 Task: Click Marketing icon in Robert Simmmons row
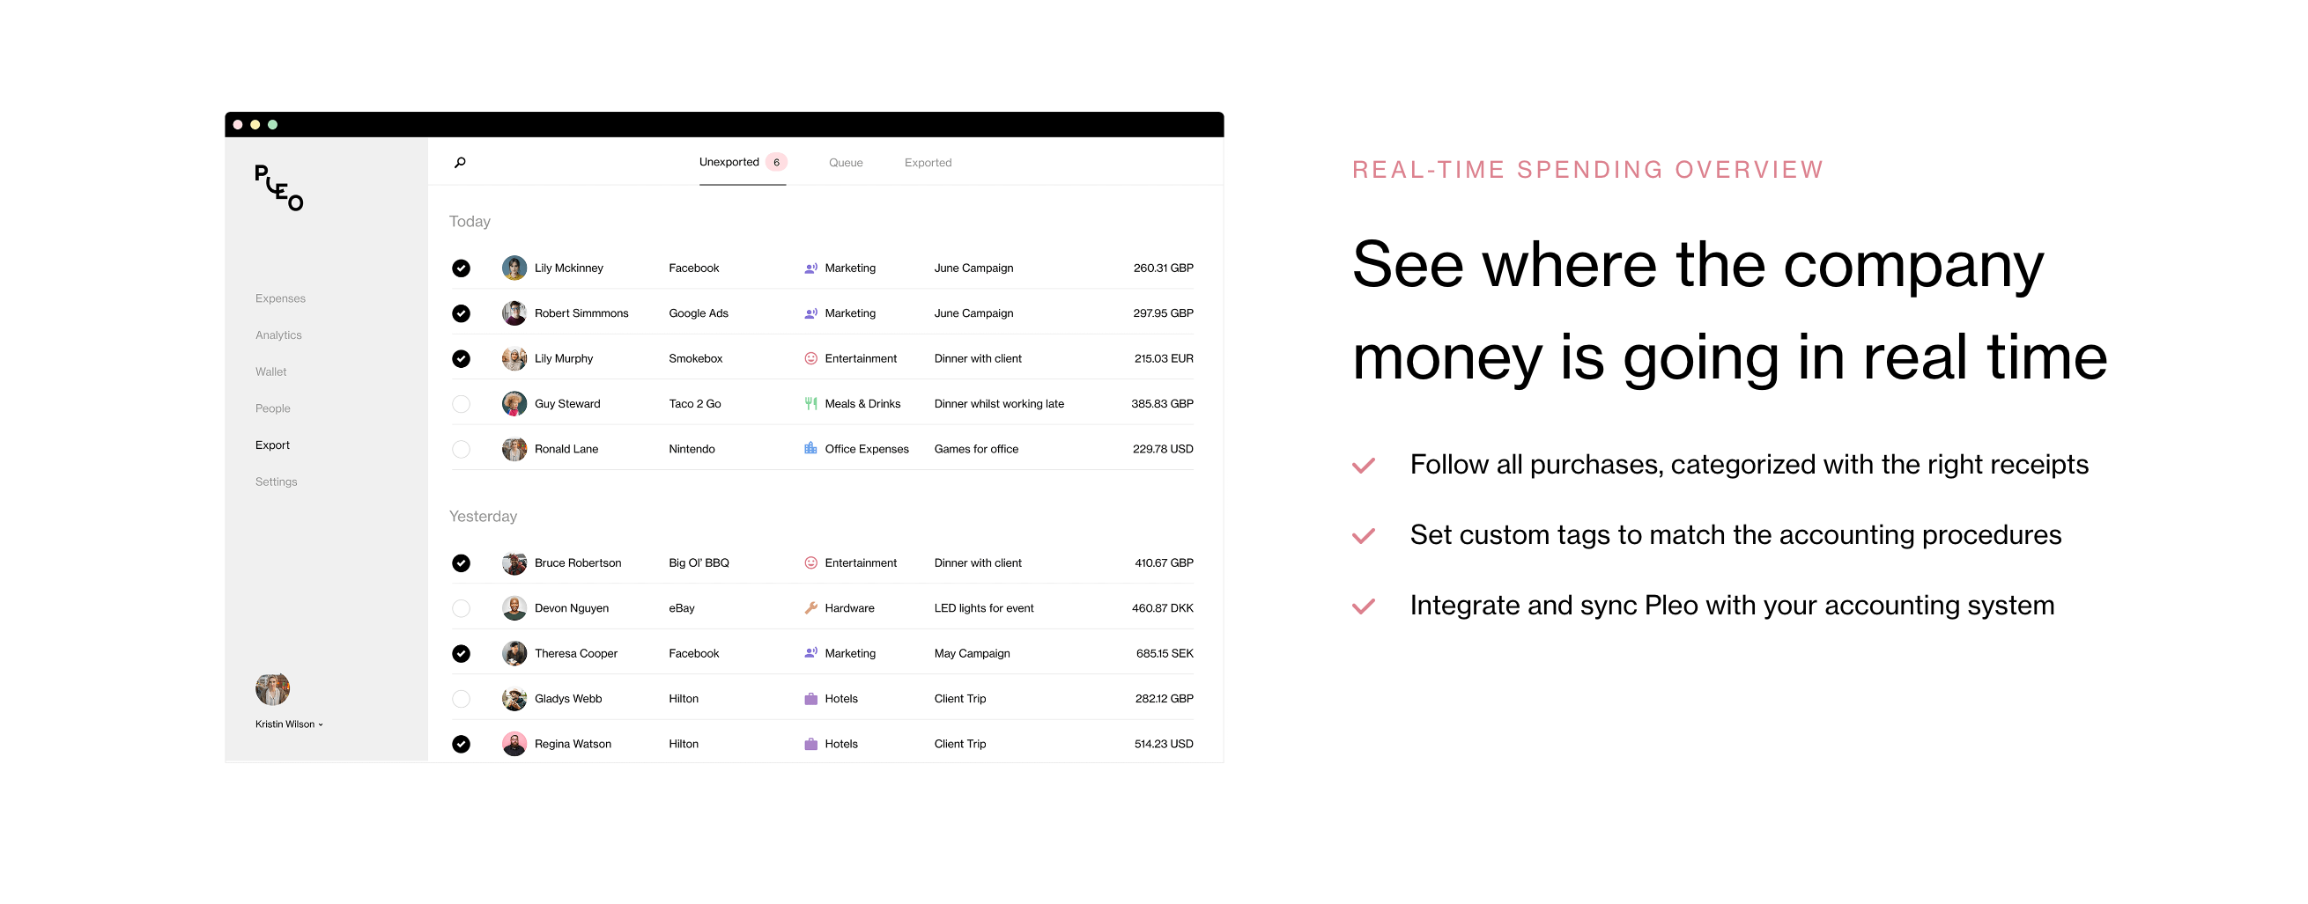pyautogui.click(x=810, y=313)
